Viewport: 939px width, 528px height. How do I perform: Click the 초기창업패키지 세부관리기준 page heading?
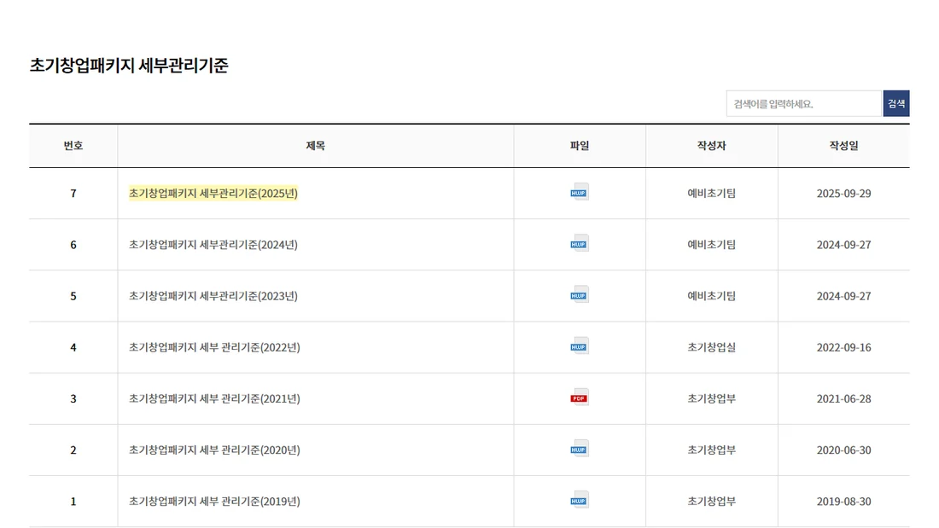[129, 65]
